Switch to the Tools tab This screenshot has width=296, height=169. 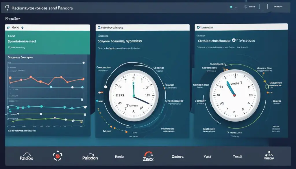(x=237, y=156)
